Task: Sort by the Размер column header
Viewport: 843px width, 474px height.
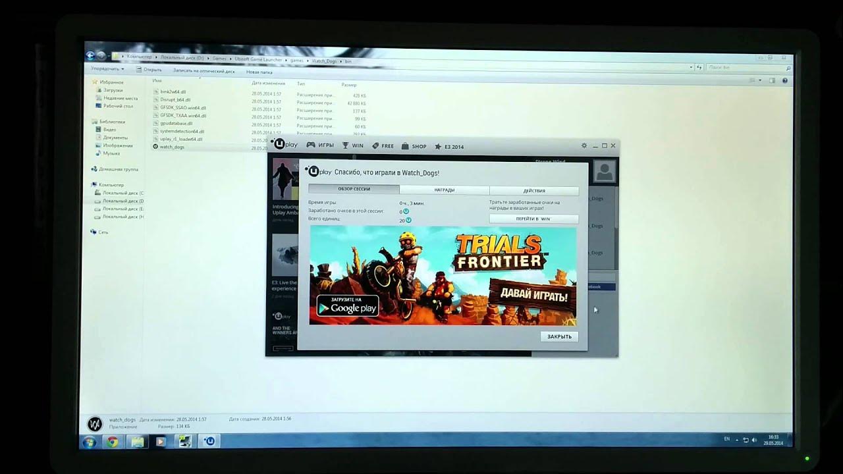Action: click(349, 84)
